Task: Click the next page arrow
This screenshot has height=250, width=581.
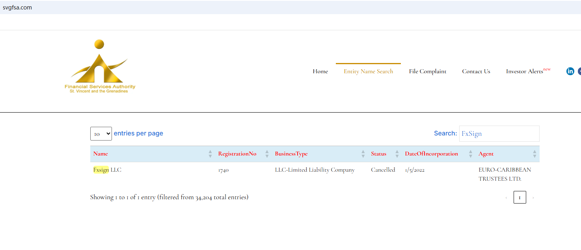Action: [533, 198]
